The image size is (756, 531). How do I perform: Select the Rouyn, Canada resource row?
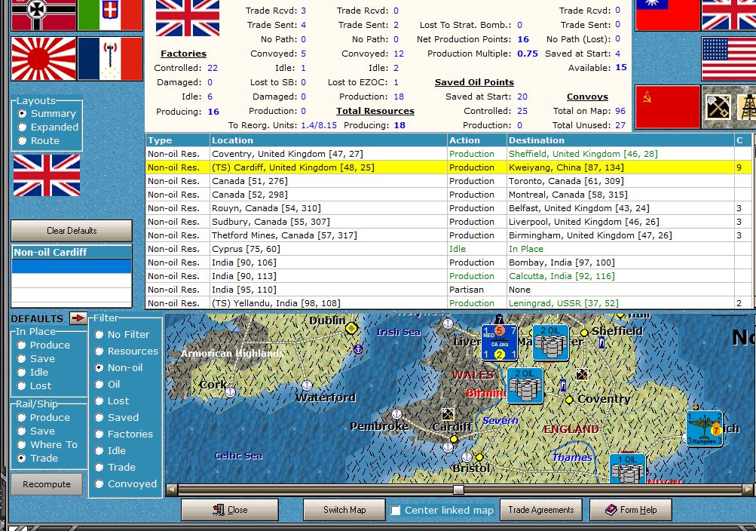pos(301,208)
